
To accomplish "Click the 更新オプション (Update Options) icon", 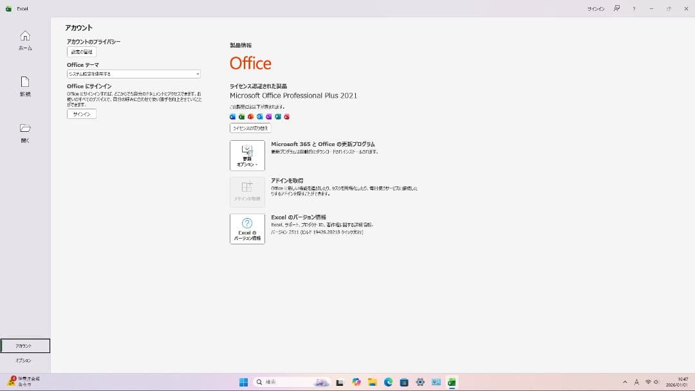I will pyautogui.click(x=247, y=154).
